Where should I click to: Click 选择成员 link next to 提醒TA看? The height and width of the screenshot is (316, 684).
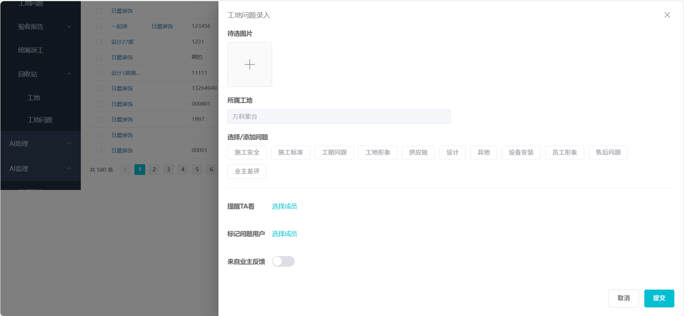pyautogui.click(x=284, y=206)
